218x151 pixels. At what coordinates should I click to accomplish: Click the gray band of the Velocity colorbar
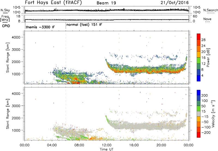pyautogui.click(x=199, y=114)
